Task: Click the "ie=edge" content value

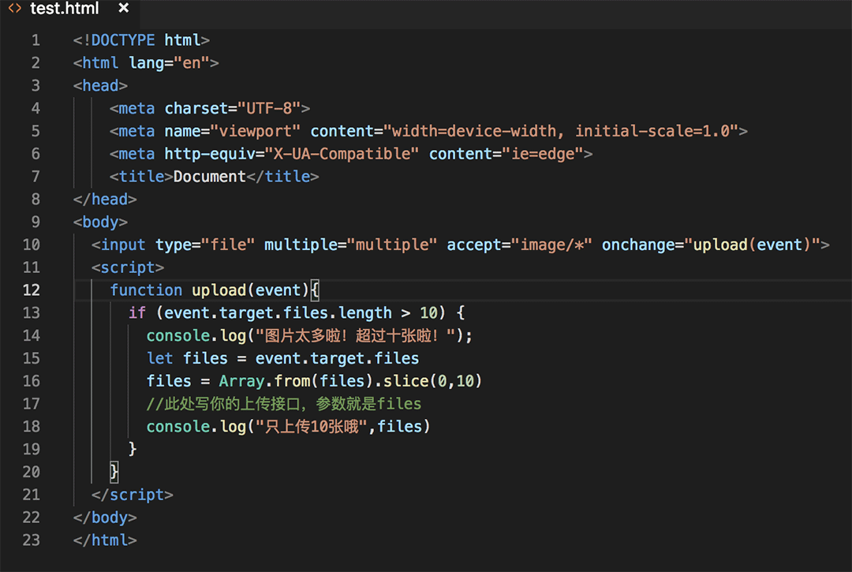Action: (x=542, y=155)
